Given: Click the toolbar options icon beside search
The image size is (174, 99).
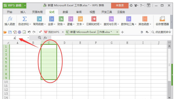Looking at the screenshot, I should (147, 32).
